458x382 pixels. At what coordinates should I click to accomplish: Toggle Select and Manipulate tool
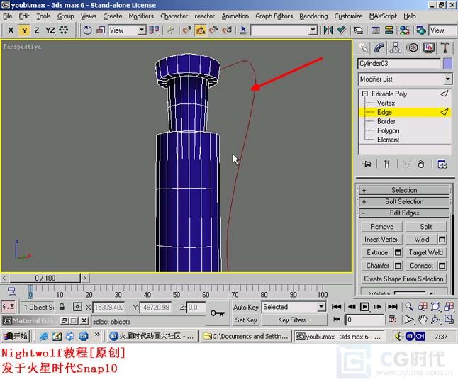[171, 30]
